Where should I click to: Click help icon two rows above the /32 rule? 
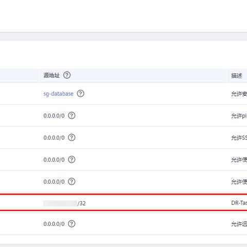tap(72, 160)
